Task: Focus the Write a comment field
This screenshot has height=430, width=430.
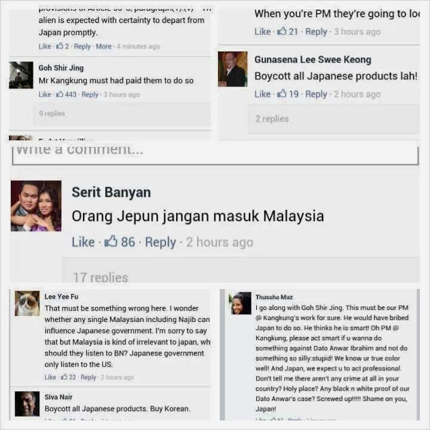Action: pos(215,155)
